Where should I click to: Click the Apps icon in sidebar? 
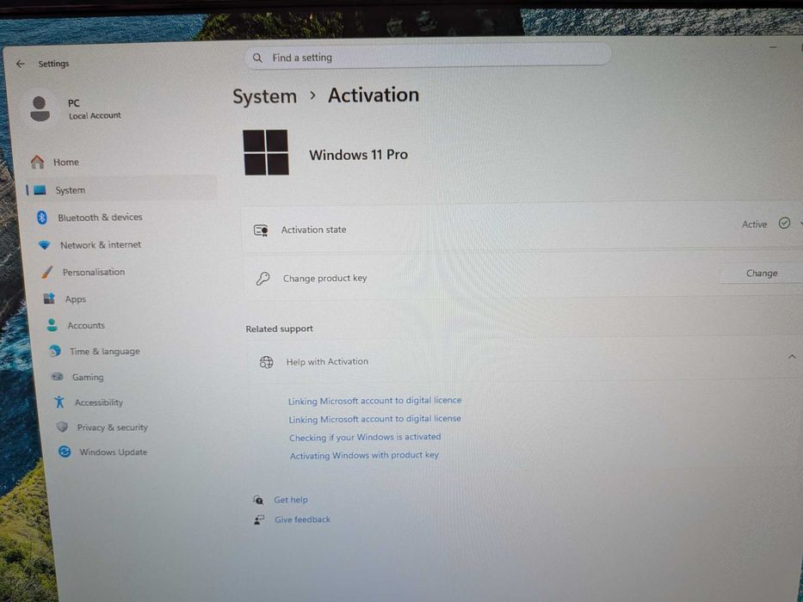click(49, 298)
